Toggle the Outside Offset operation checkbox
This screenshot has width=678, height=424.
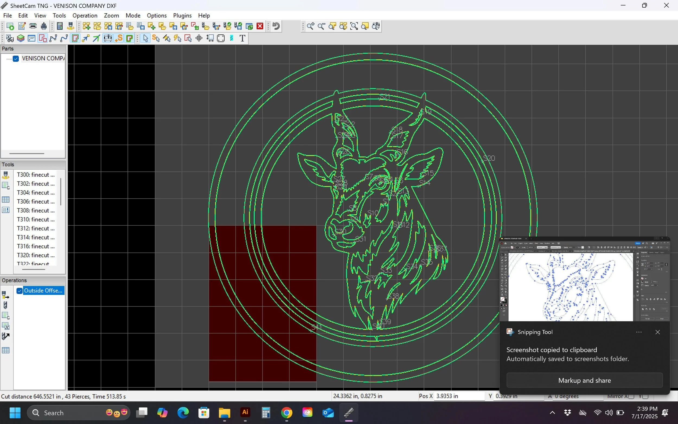19,291
